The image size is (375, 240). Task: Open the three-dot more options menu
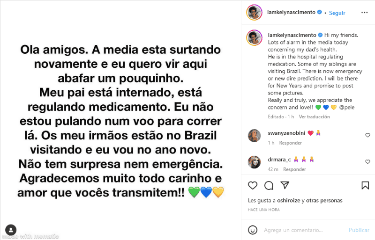pyautogui.click(x=365, y=13)
